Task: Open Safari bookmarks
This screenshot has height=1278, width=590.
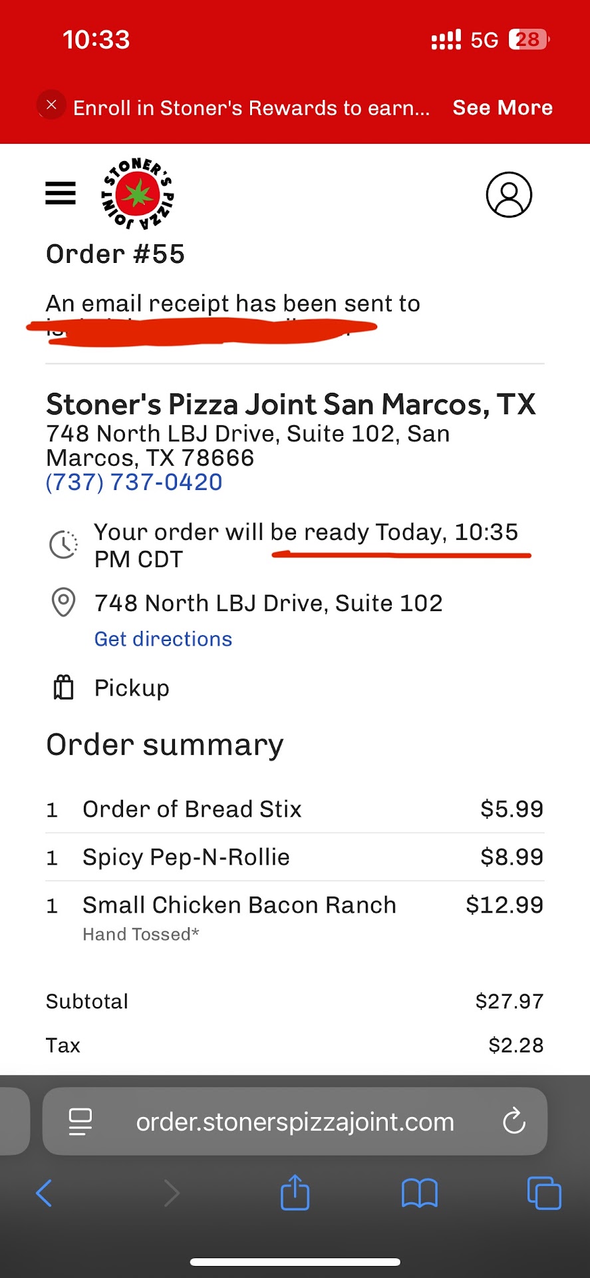Action: pos(420,1193)
